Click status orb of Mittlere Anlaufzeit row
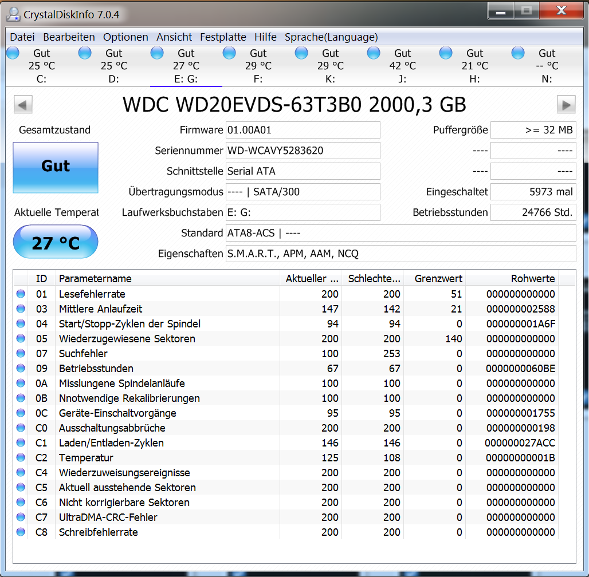Screen dimensions: 589x577 pyautogui.click(x=21, y=309)
